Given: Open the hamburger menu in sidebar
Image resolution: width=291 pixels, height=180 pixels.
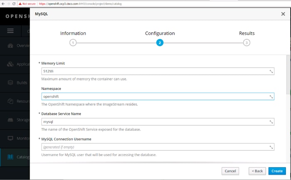Looking at the screenshot, I should (10, 31).
